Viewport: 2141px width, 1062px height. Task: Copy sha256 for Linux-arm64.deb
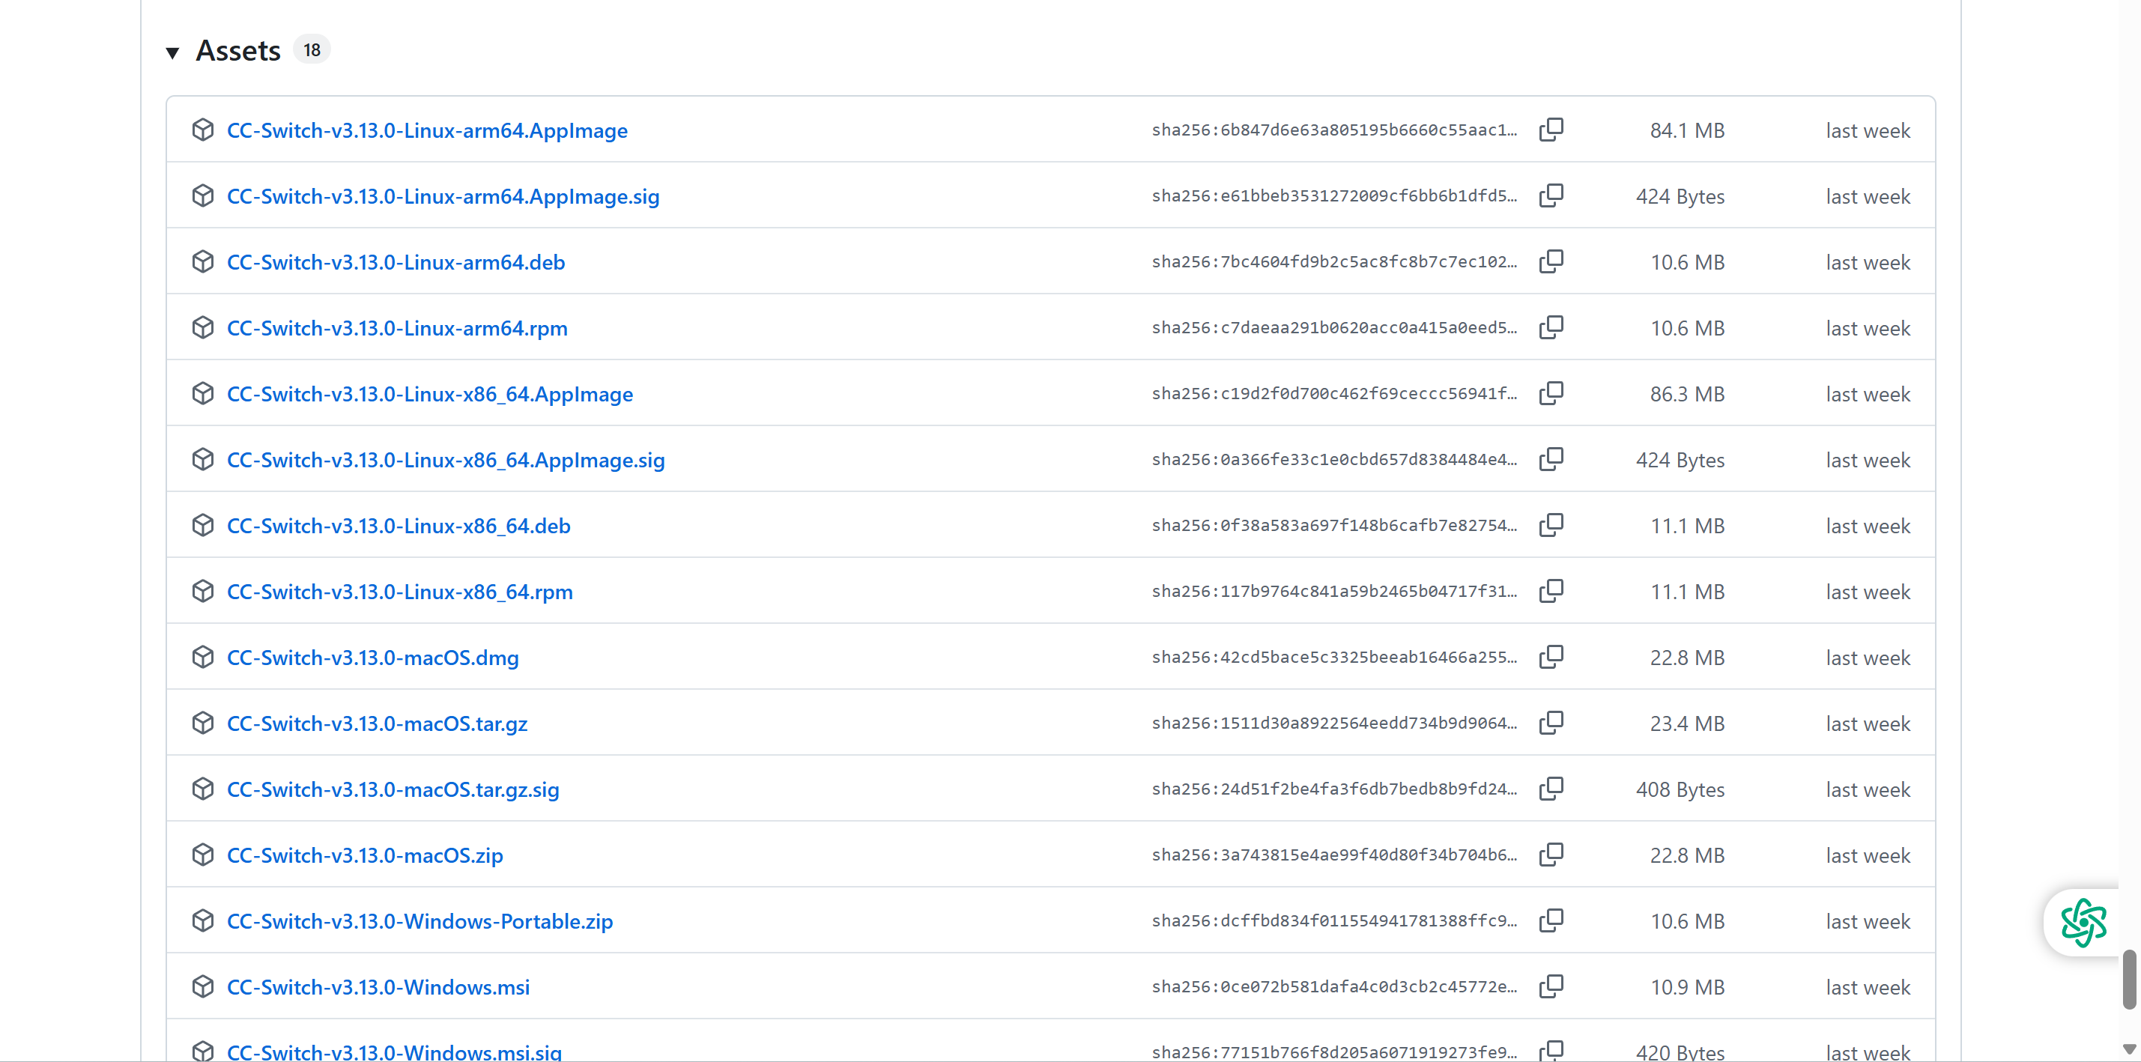1551,262
